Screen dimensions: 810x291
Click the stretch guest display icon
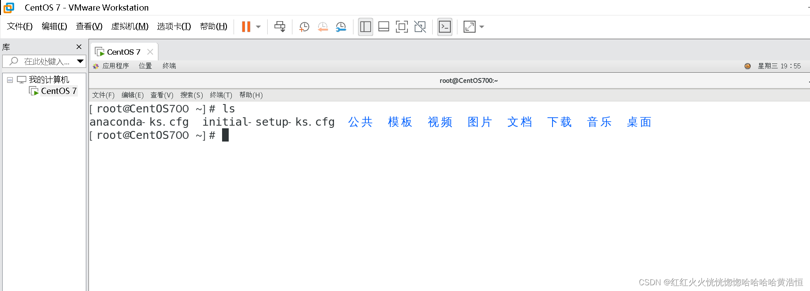tap(469, 27)
